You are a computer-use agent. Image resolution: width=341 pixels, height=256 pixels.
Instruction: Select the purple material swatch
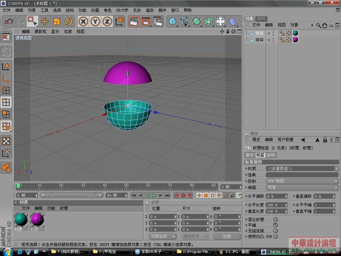click(x=37, y=220)
